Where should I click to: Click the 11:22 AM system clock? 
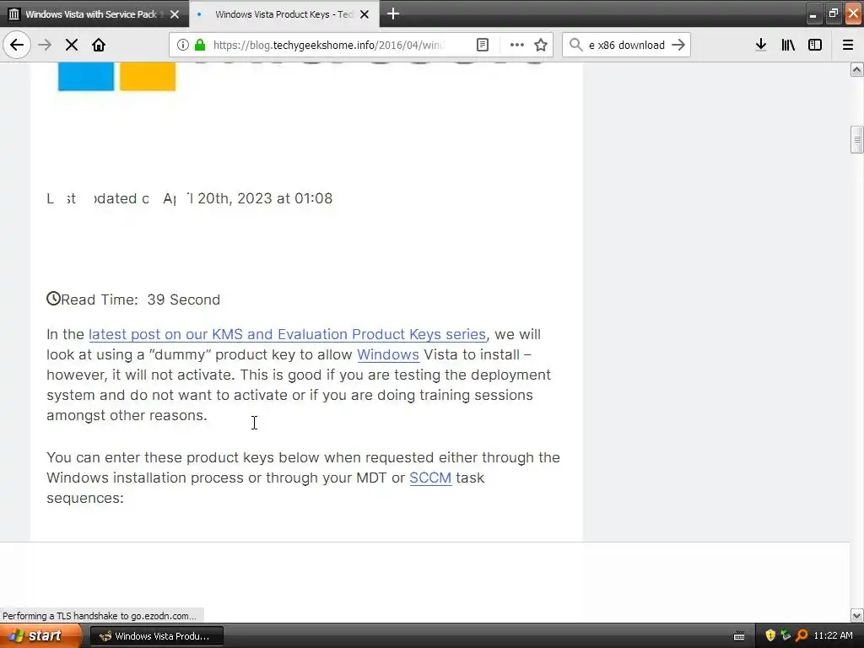833,636
